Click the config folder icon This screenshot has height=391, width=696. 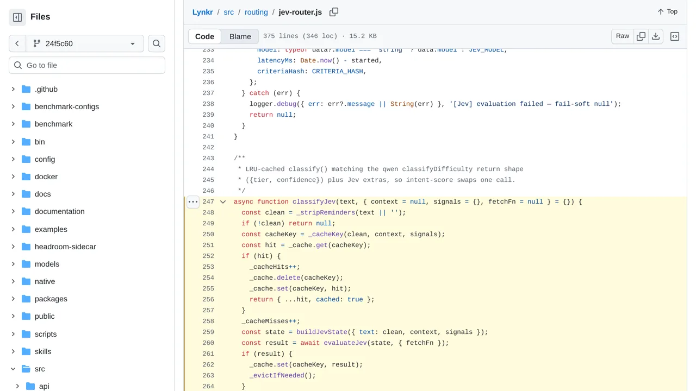click(26, 159)
